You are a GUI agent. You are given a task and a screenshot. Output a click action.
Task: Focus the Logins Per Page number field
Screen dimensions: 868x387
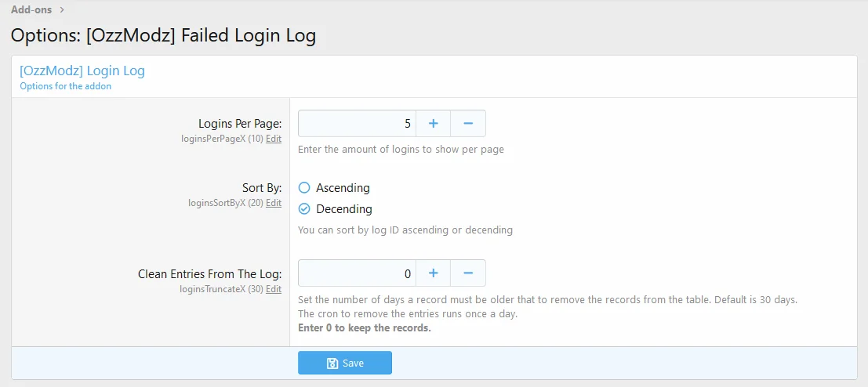click(357, 124)
